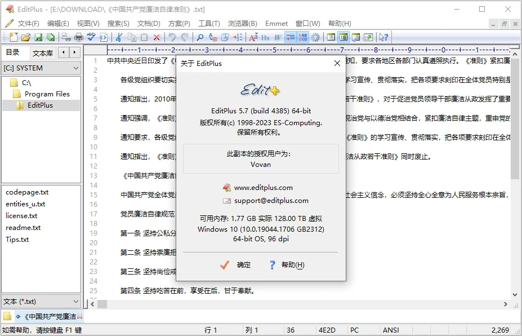Run spell check with the ABC checkmark icon
The width and height of the screenshot is (522, 336).
click(x=91, y=37)
